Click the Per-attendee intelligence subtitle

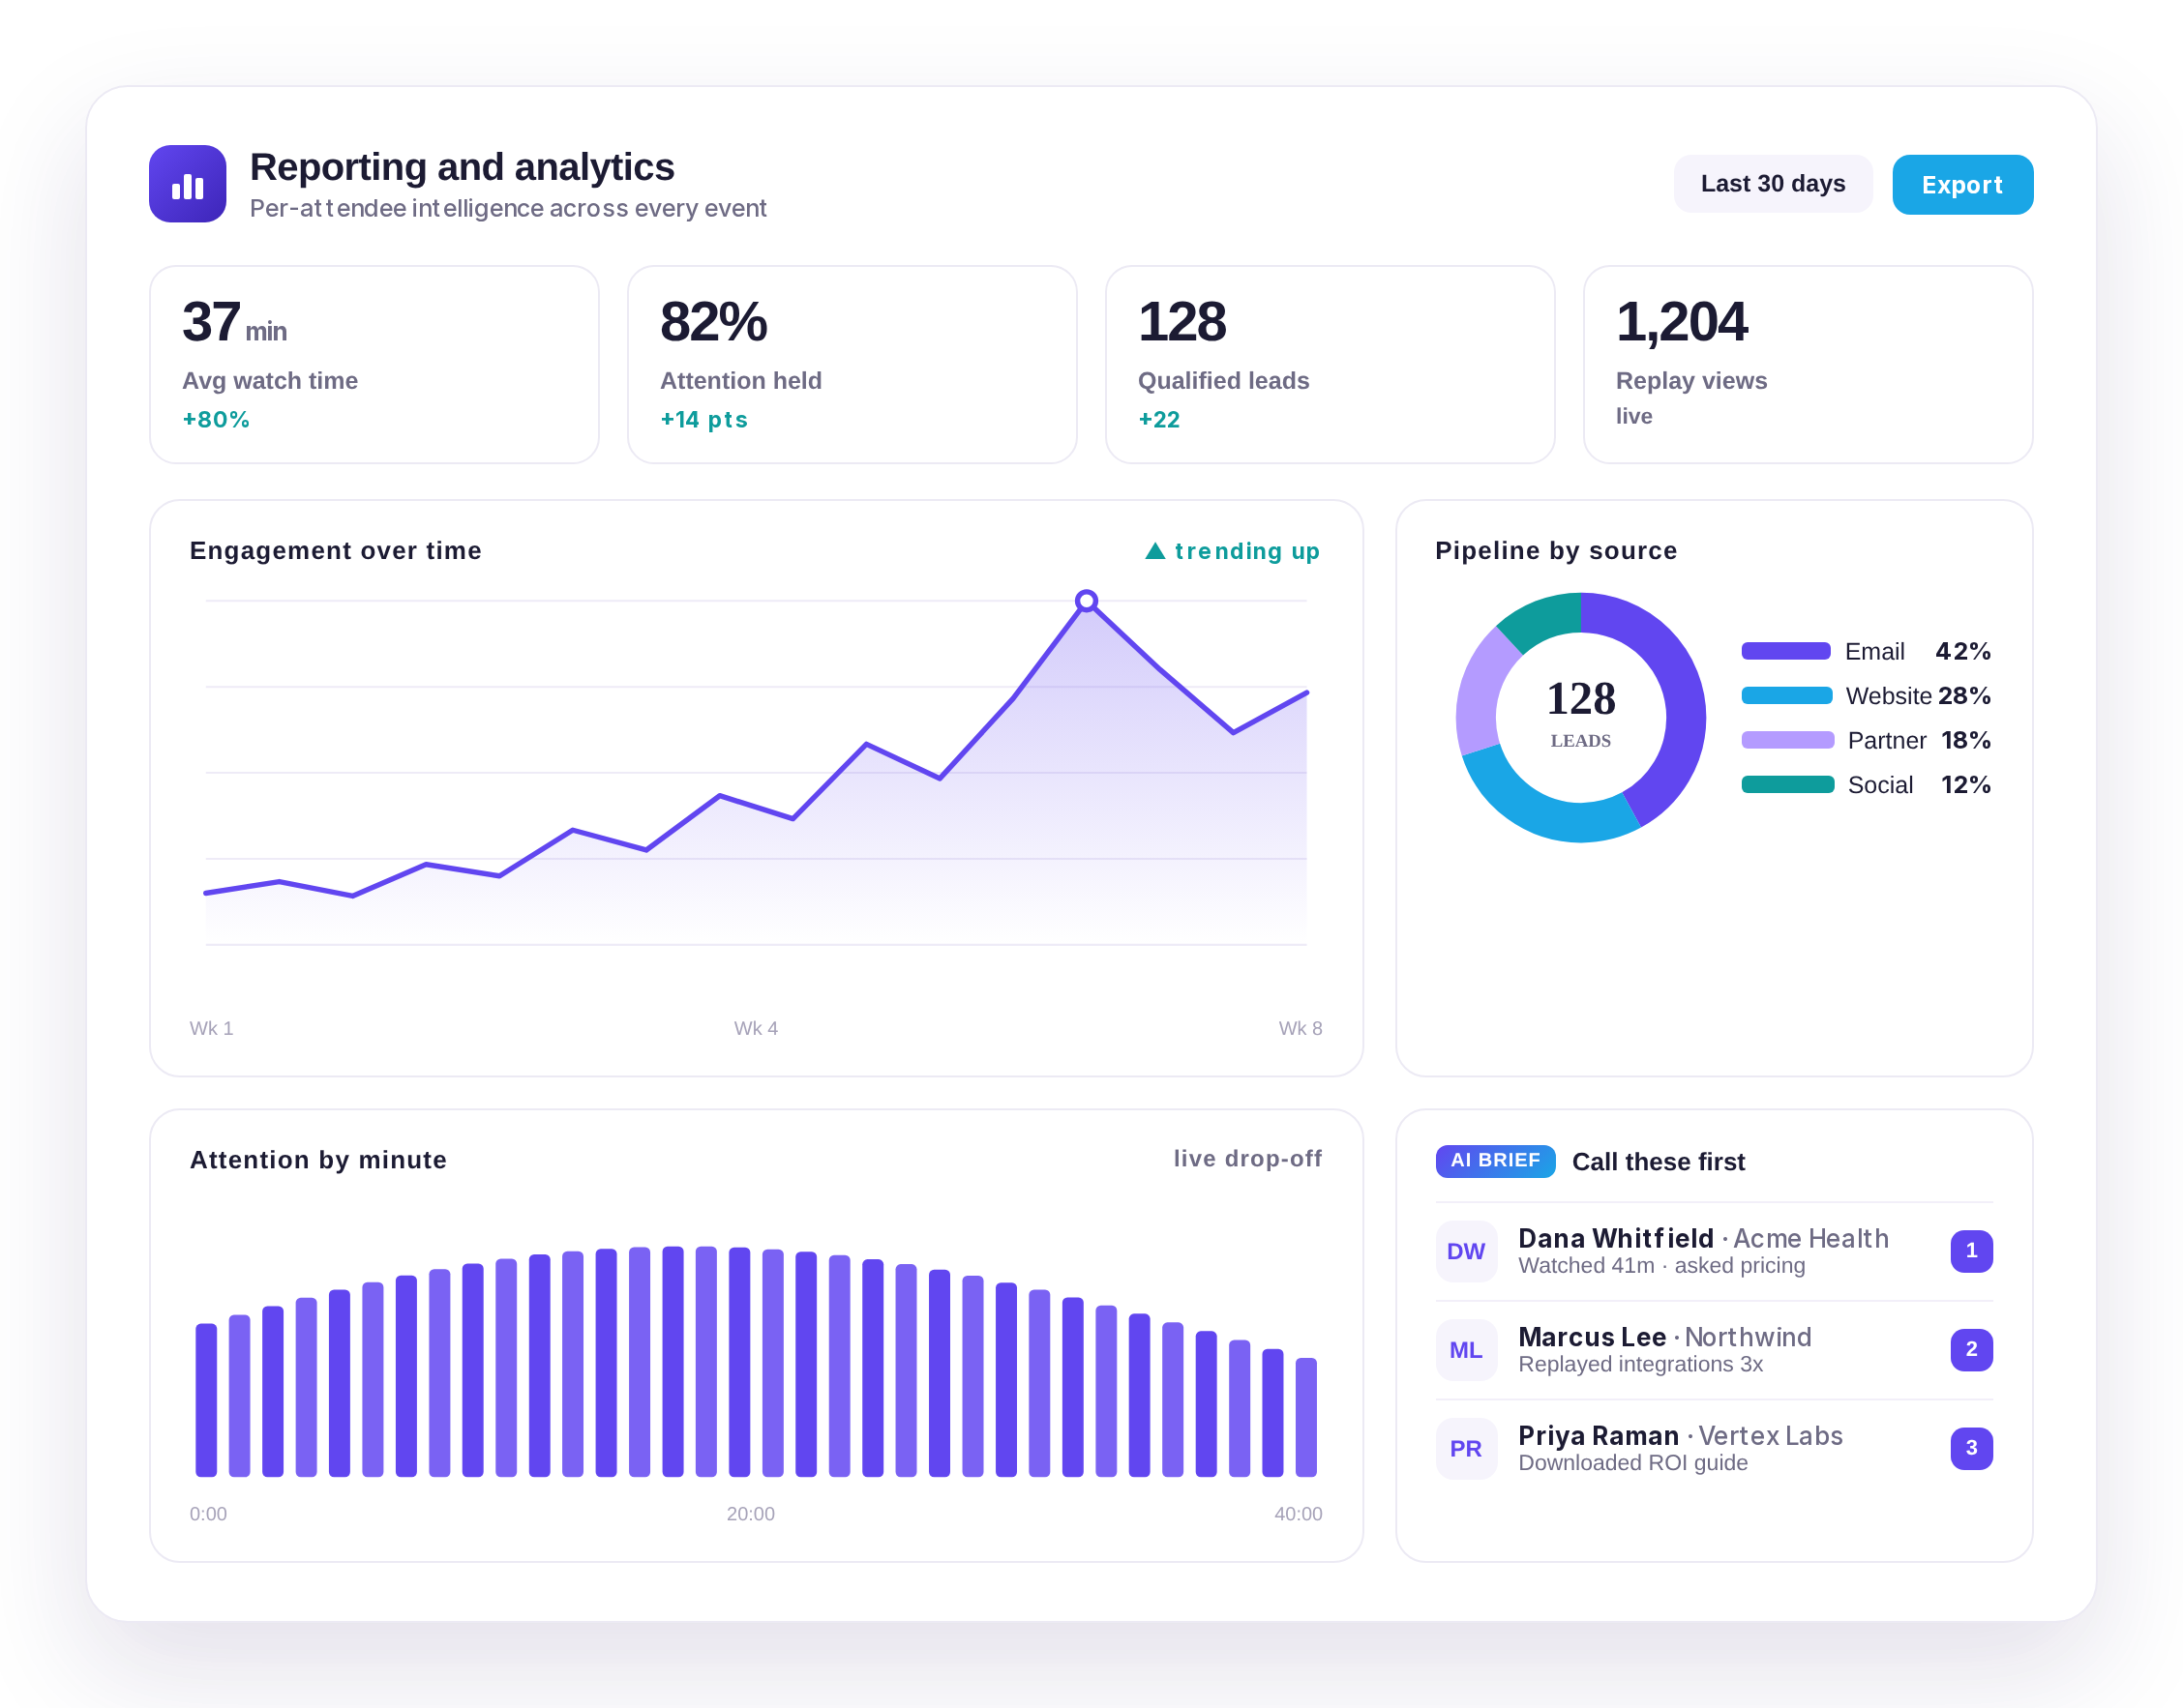point(507,208)
